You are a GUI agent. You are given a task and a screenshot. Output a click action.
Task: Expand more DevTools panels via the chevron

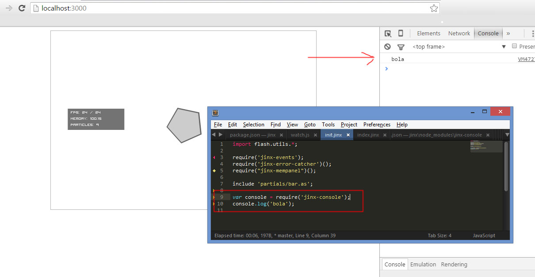[x=508, y=33]
